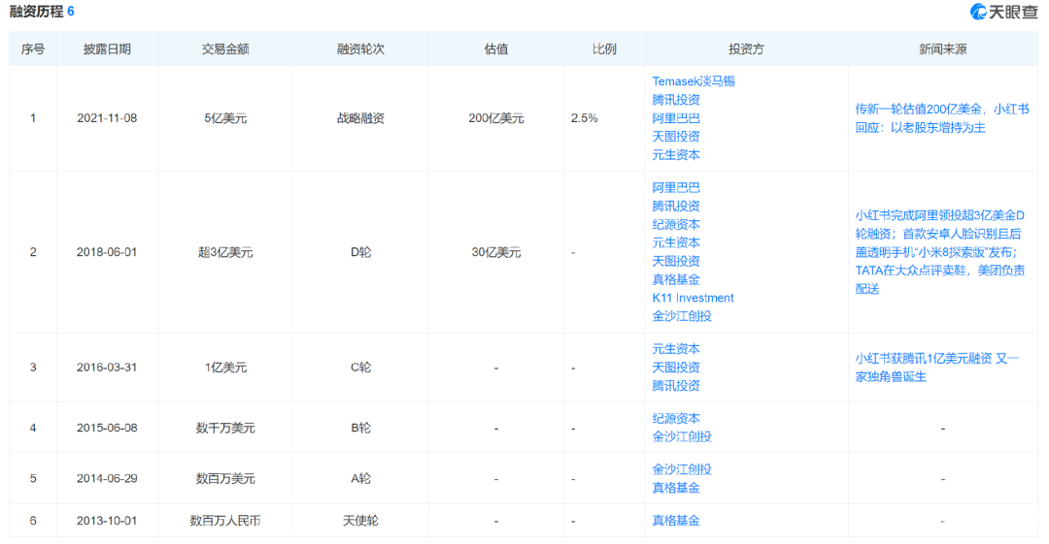Open news link 小红书获腾讯1亿美元融资
Image resolution: width=1049 pixels, height=544 pixels.
click(x=936, y=368)
